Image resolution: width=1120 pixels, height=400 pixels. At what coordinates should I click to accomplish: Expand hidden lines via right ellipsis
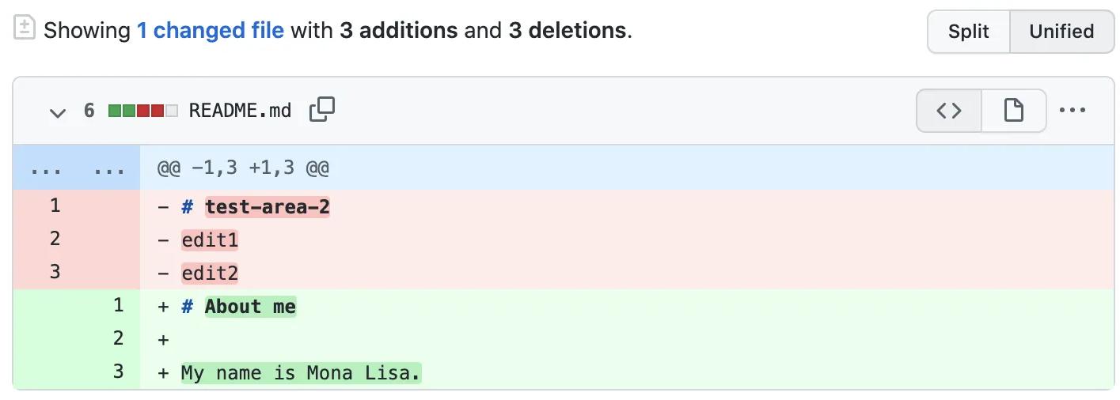(108, 168)
